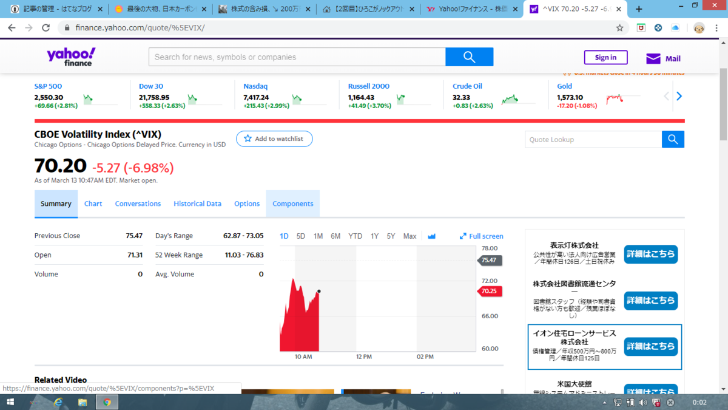Switch to the 株式の含み損 browser tab
728x410 pixels.
coord(265,9)
